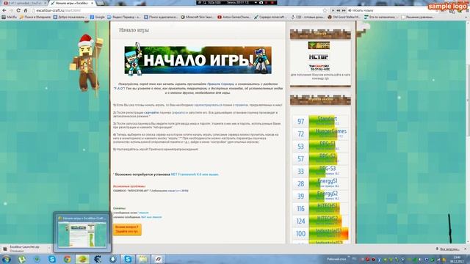The image size is (470, 264).
Task: Open the Mail.Ru bookmark
Action: (10, 17)
